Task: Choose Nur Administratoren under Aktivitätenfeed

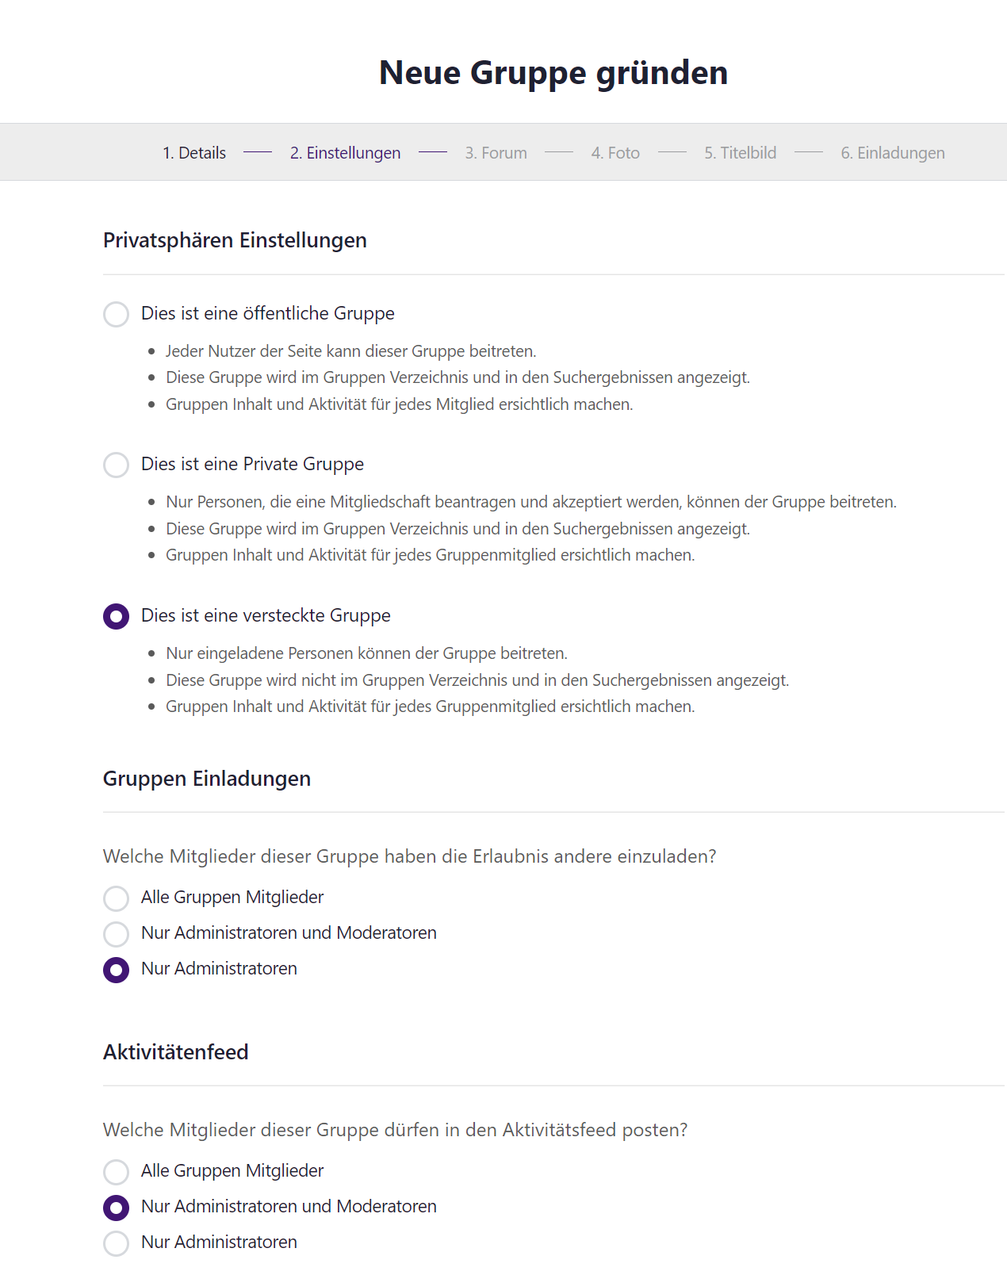Action: click(x=116, y=1243)
